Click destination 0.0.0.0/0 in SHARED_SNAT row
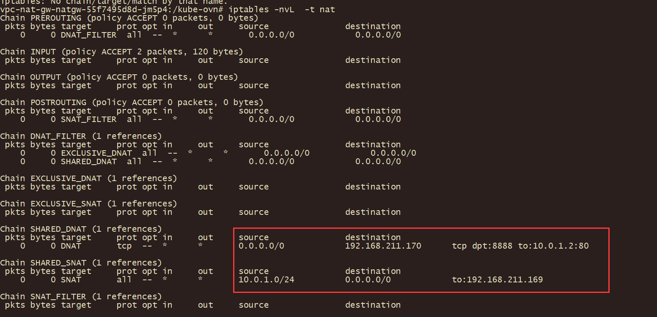Screen dimensions: 657x317 368,279
